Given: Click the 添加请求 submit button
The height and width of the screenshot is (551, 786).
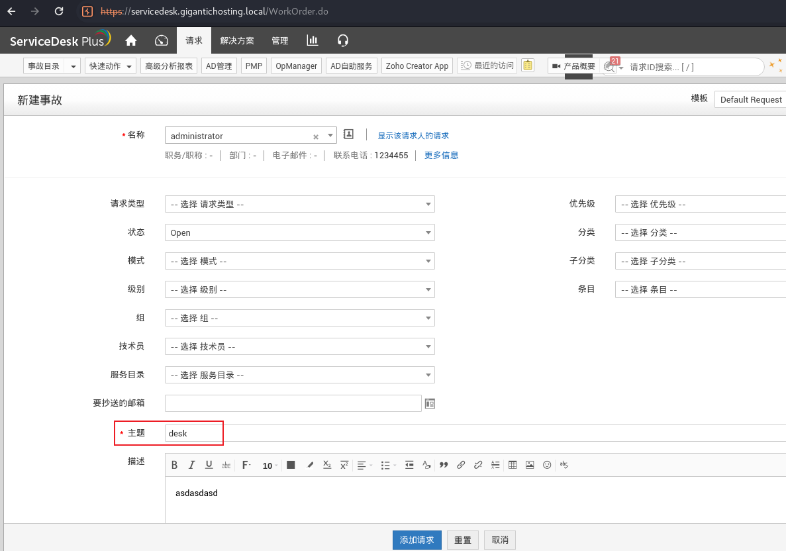Looking at the screenshot, I should [x=417, y=540].
